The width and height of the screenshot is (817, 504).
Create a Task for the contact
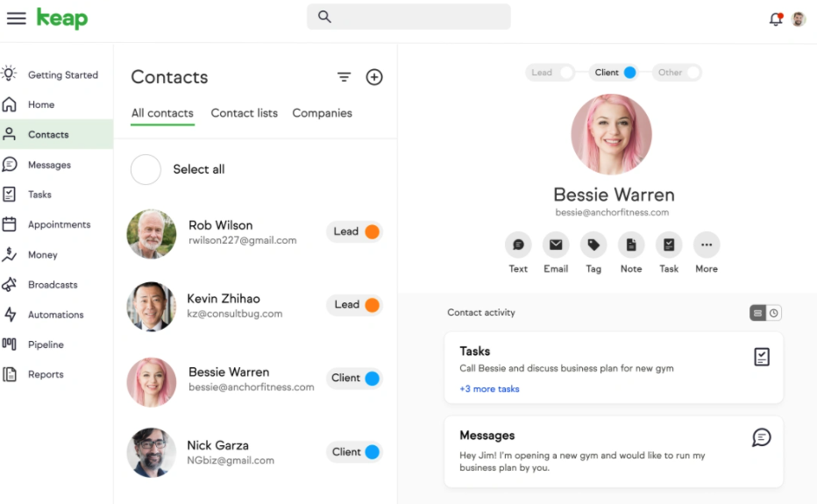pos(669,245)
